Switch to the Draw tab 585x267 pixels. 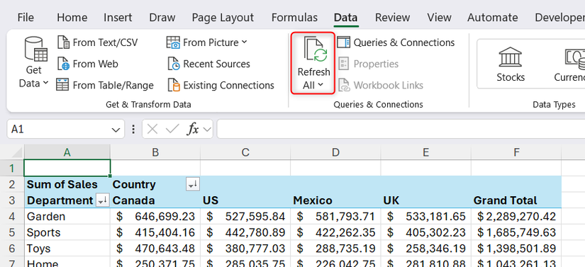point(162,18)
